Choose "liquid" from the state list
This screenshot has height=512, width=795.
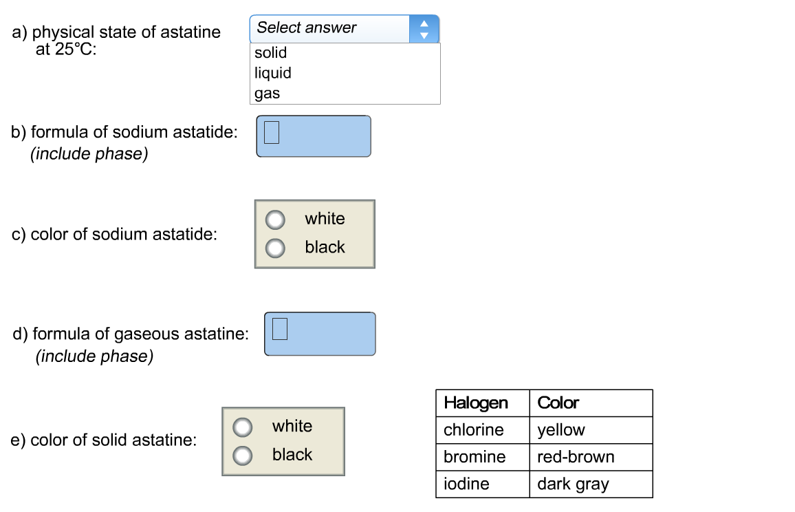pos(273,73)
